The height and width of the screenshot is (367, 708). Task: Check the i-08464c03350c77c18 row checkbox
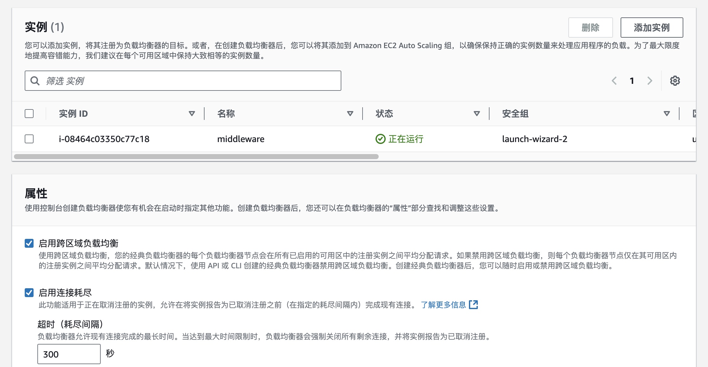(29, 139)
